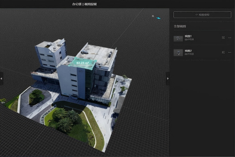Screen dimensions: 235x157
Task: Click the add view button with plus sign
Action: [202, 15]
